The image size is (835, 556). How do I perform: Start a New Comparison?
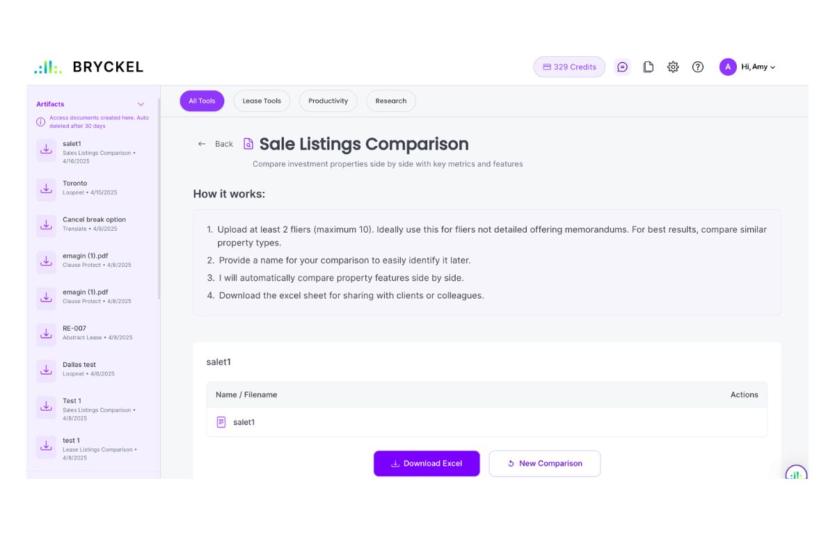coord(544,464)
